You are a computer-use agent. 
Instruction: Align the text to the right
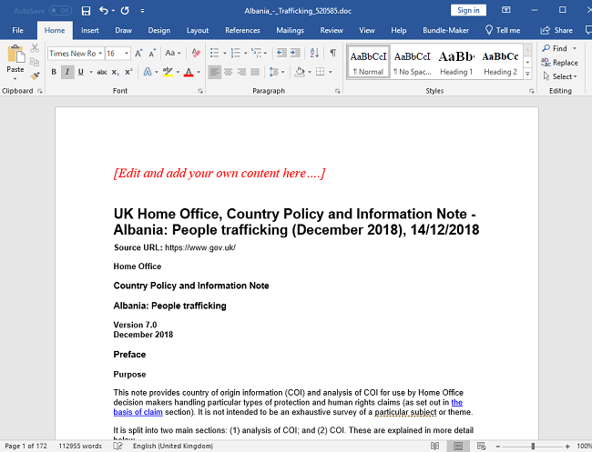coord(241,72)
